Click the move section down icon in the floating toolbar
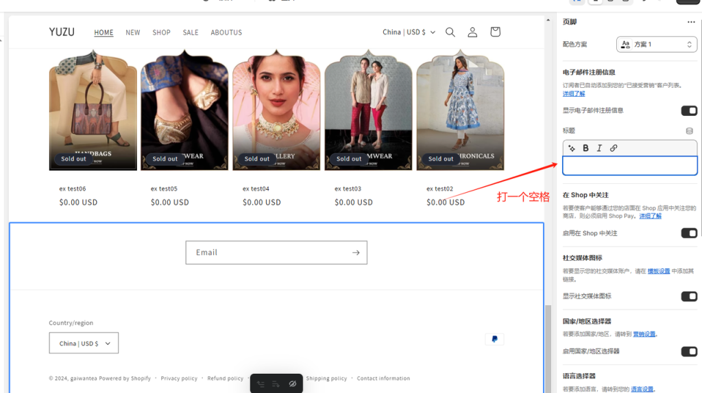 pos(276,384)
